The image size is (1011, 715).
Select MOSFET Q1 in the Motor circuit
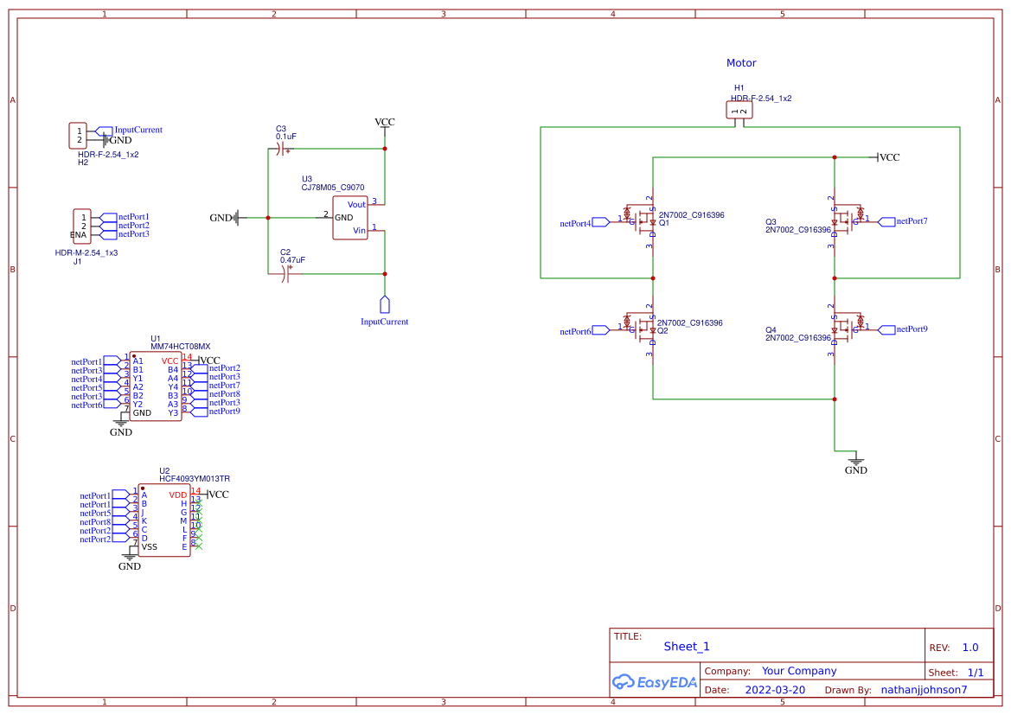pos(644,220)
